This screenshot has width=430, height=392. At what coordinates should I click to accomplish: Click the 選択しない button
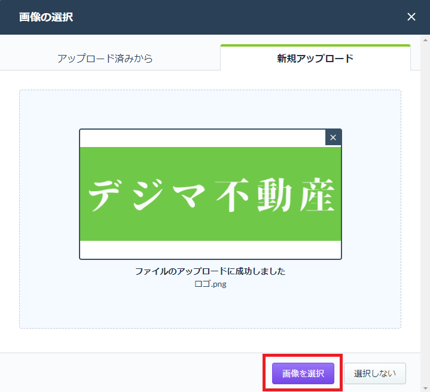coord(375,373)
